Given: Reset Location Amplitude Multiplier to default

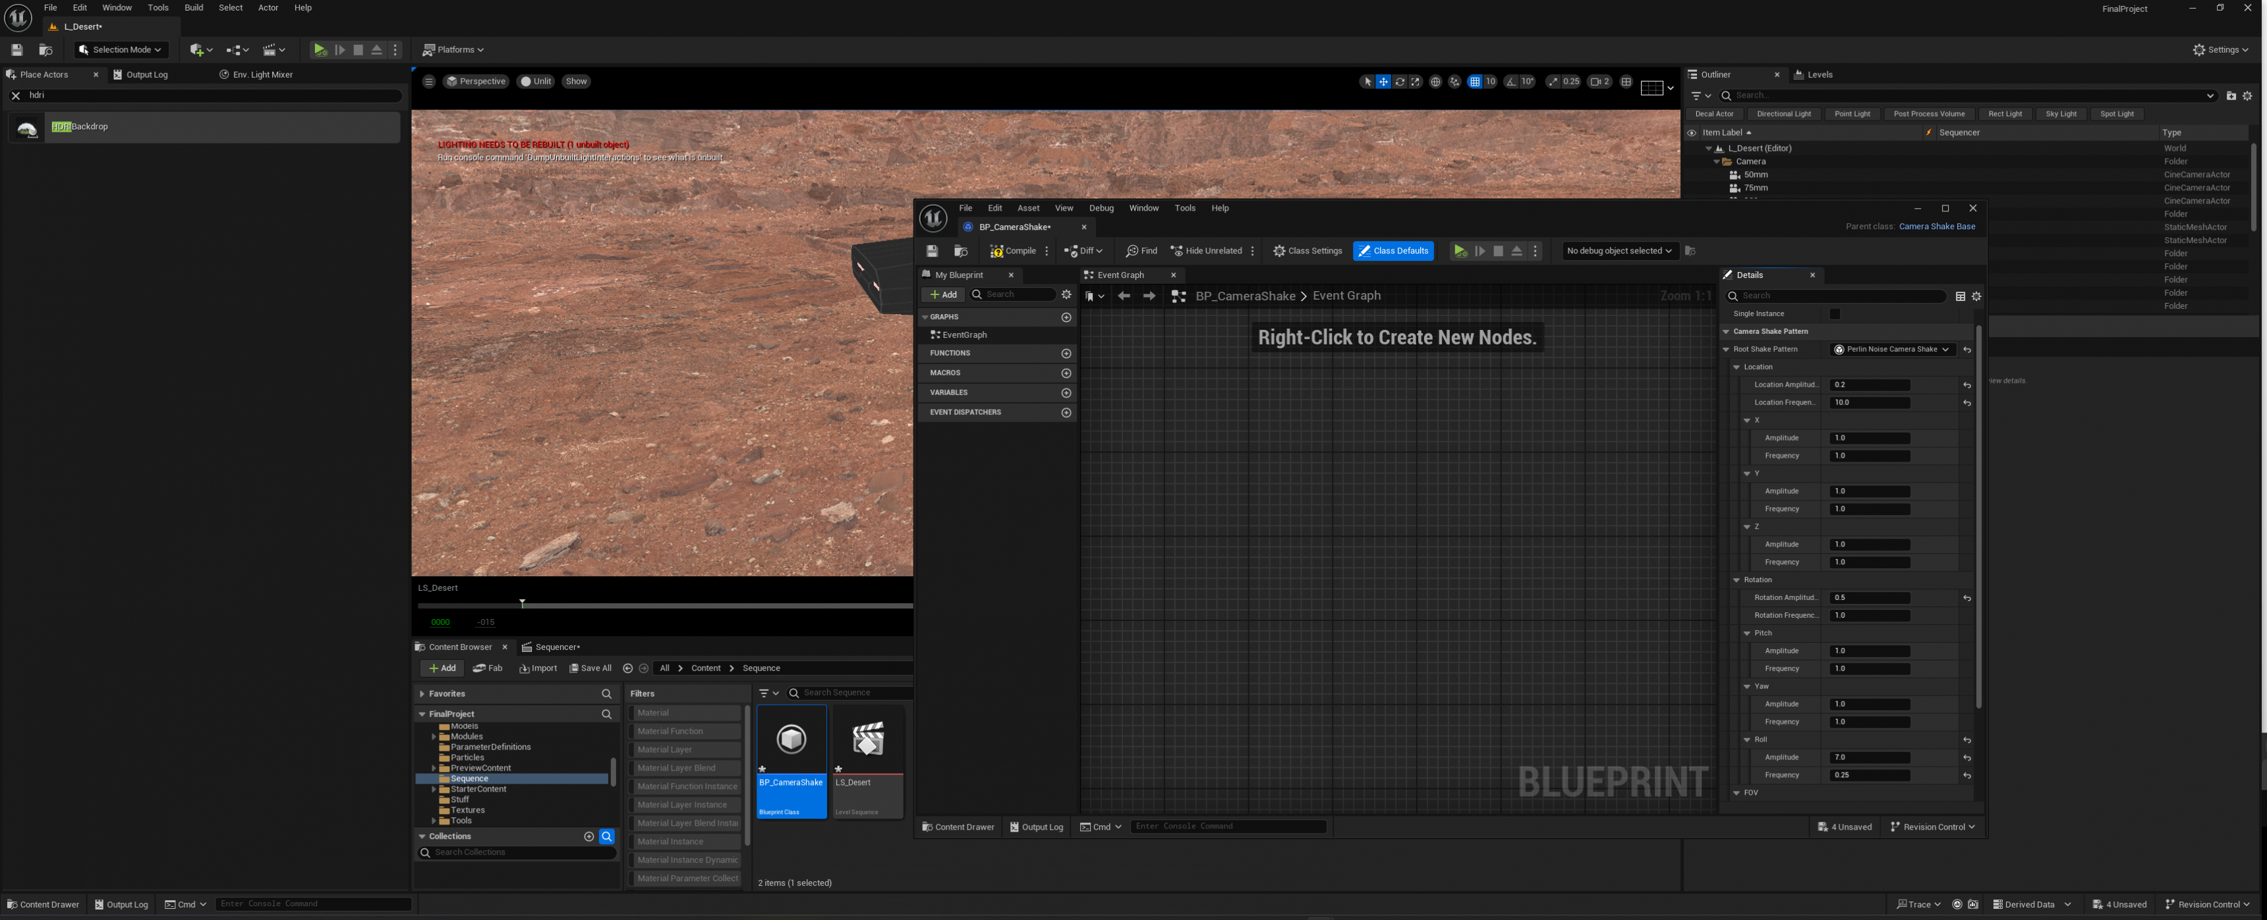Looking at the screenshot, I should point(1966,385).
